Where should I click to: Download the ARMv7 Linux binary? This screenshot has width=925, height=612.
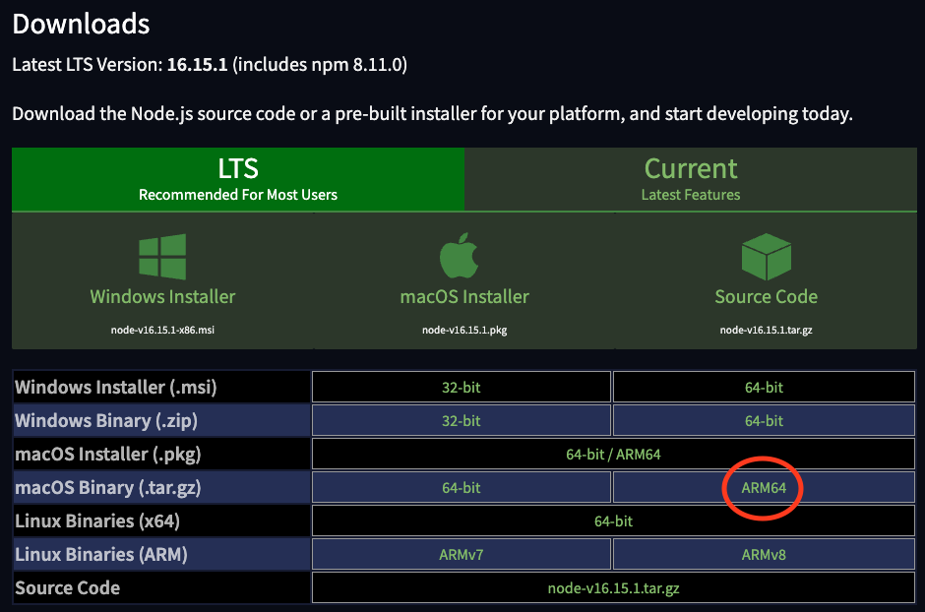point(461,555)
